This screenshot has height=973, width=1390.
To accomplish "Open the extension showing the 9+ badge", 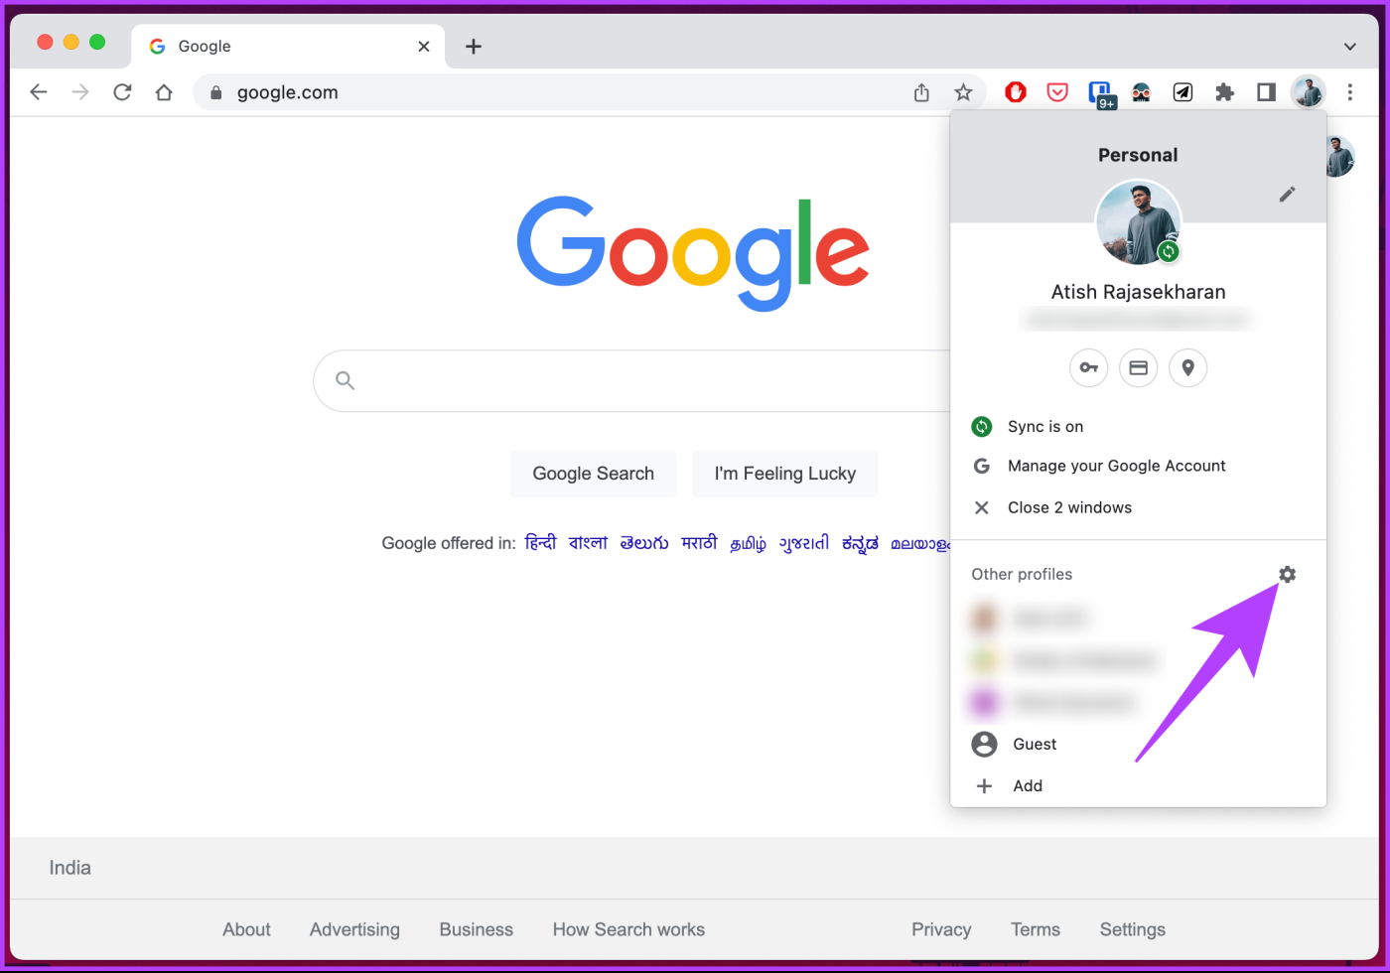I will [1101, 91].
